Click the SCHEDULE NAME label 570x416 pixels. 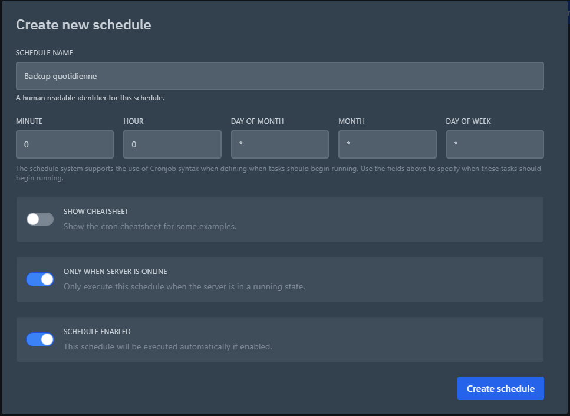(x=44, y=53)
